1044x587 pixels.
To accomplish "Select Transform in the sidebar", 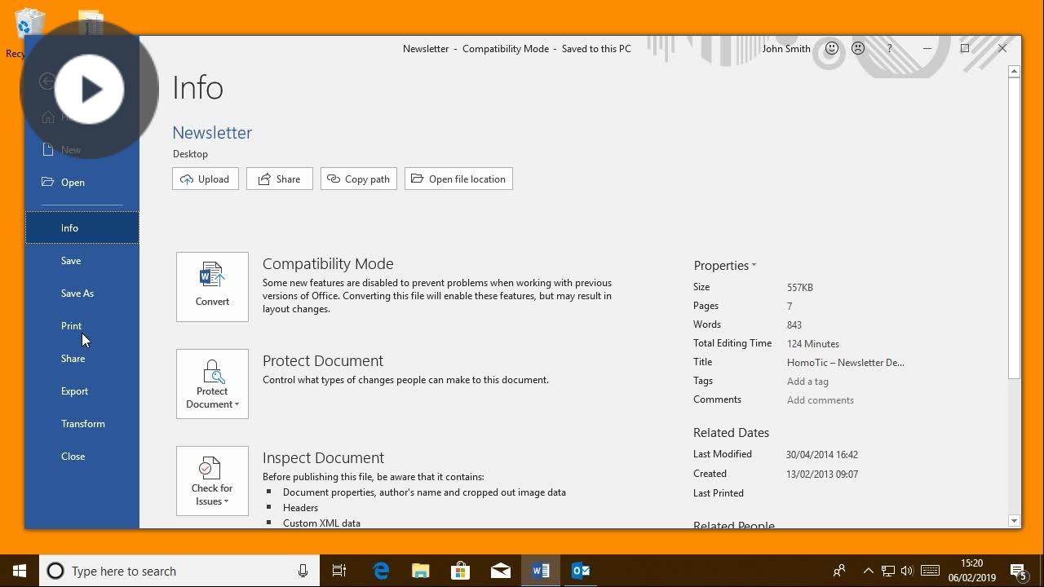I will point(82,424).
